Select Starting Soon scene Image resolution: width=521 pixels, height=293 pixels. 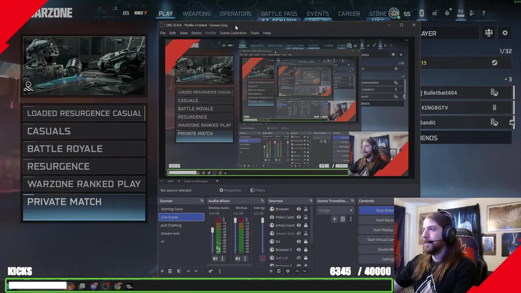[181, 209]
